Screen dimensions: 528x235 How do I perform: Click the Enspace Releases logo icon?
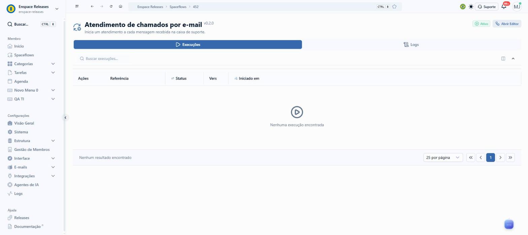point(11,9)
